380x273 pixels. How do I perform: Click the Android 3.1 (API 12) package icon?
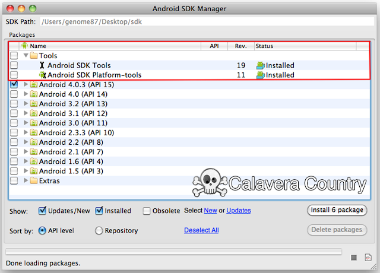[34, 113]
